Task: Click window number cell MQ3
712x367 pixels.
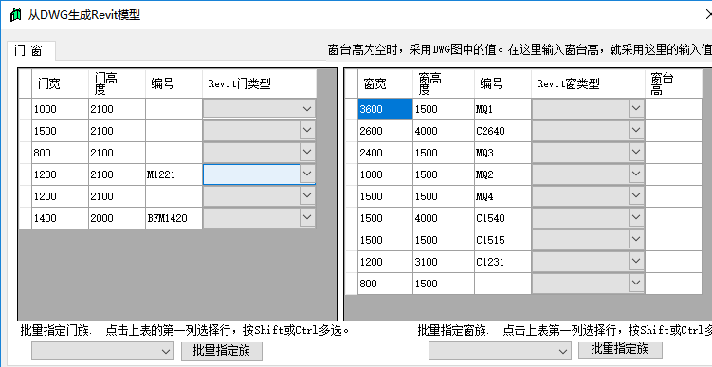Action: [x=502, y=153]
